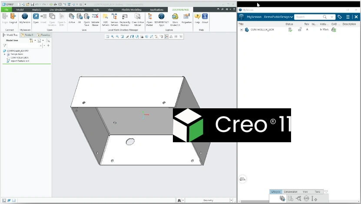
Task: Click the pause icon in graphics toolbar
Action: (176, 37)
